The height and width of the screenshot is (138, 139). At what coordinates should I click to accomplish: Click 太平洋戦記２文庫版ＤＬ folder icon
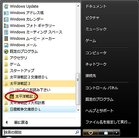pos(6,77)
